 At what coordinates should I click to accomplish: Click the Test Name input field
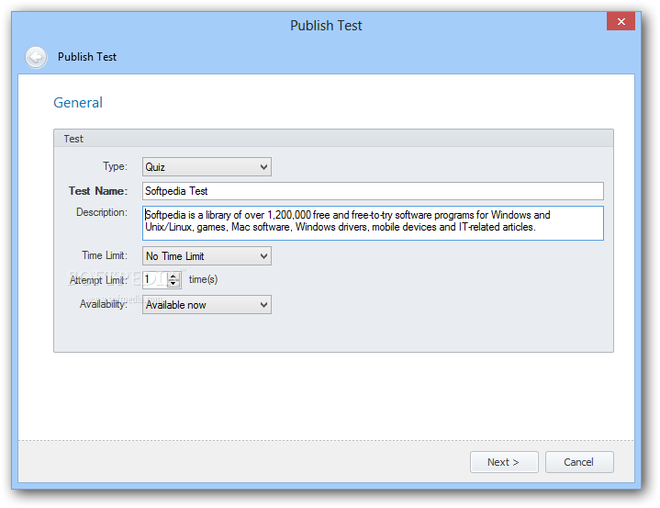coord(373,191)
